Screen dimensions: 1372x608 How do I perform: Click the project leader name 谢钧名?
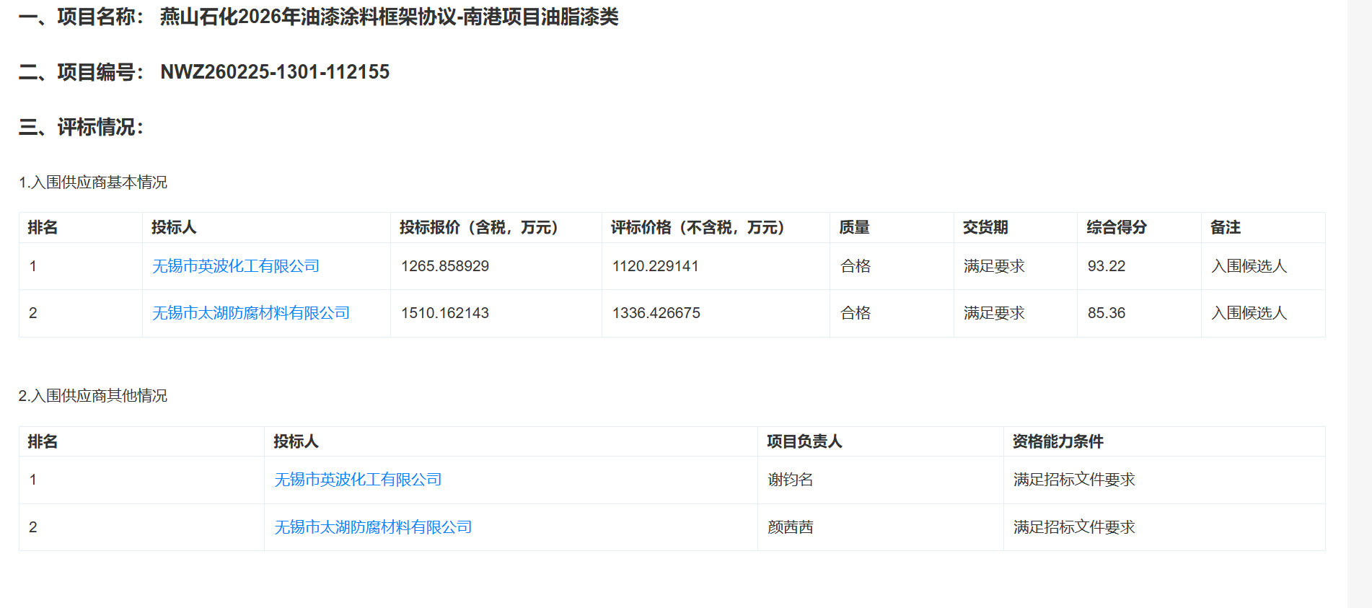pos(790,480)
